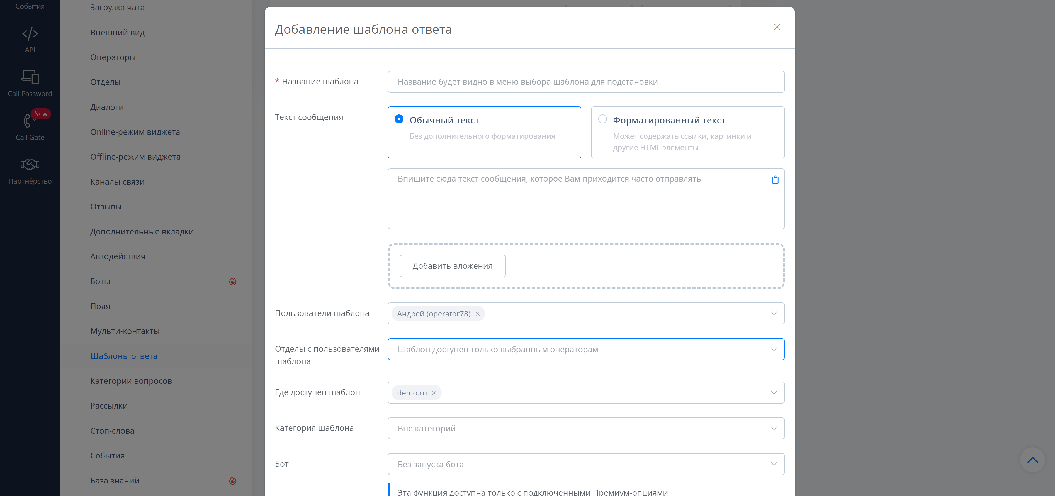Click Добавить вложения button
Viewport: 1055px width, 496px height.
[x=452, y=266]
